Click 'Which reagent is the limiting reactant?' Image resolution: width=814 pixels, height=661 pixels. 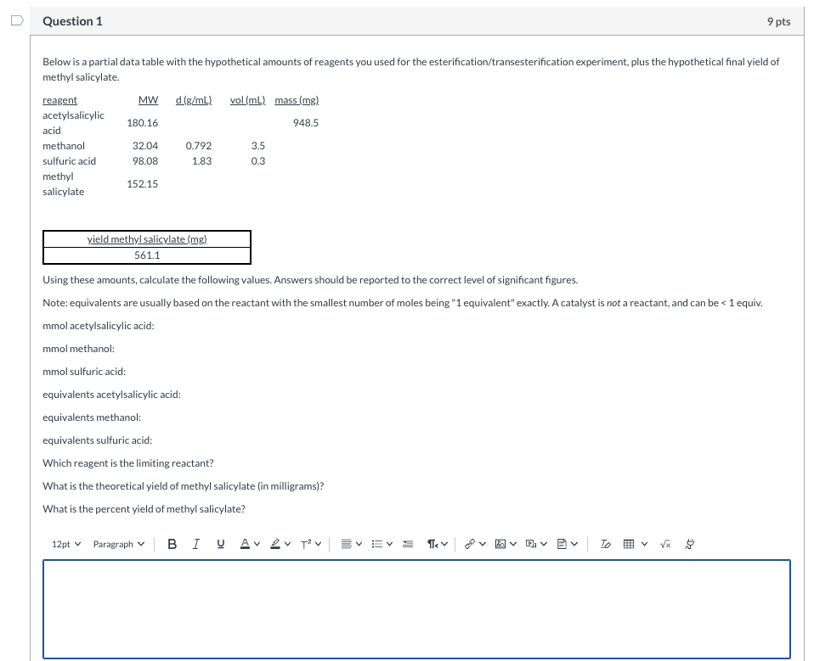pos(128,463)
